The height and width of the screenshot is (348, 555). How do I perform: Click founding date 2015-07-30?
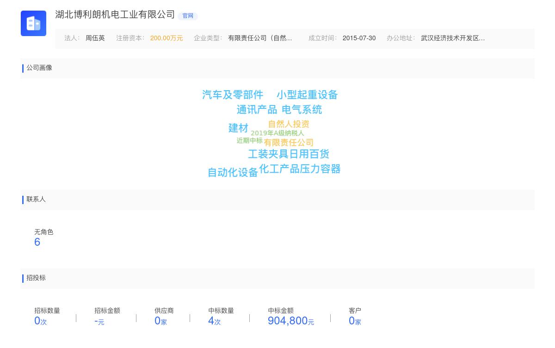pyautogui.click(x=359, y=38)
